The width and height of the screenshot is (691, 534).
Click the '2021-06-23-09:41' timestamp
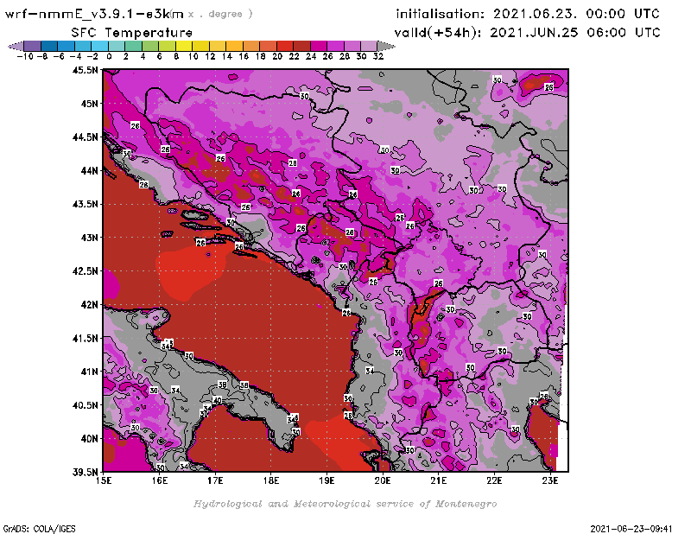tap(631, 529)
